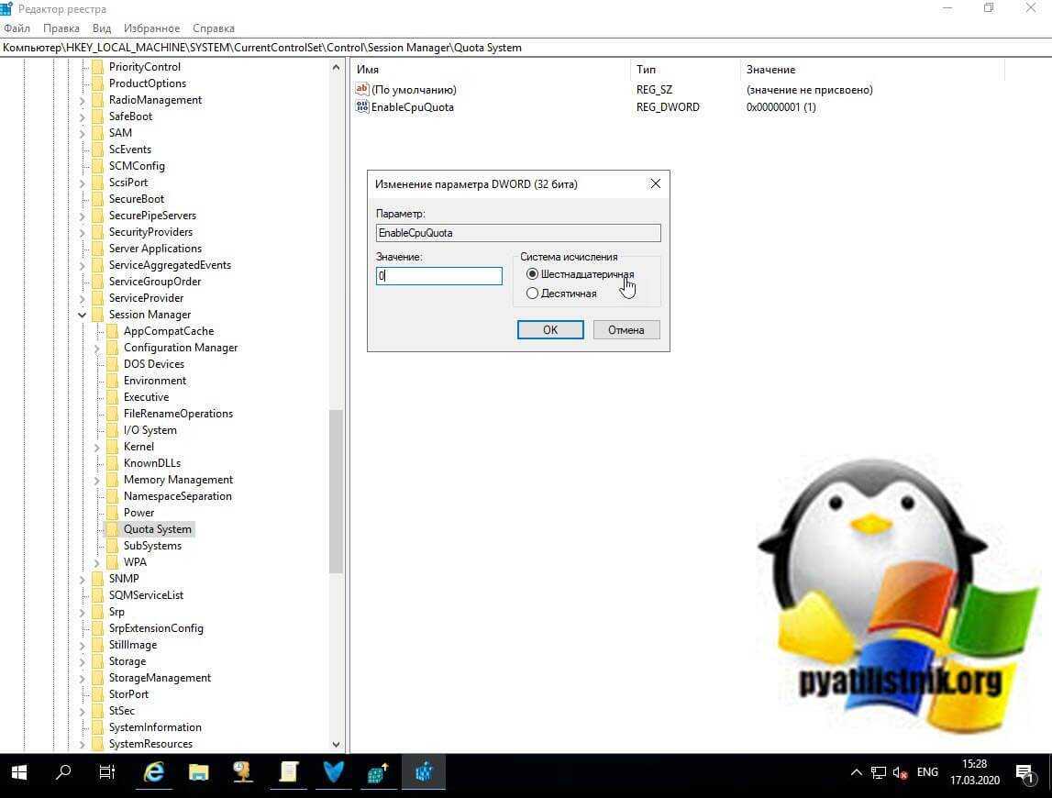The height and width of the screenshot is (798, 1052).
Task: Open the Справка menu
Action: point(214,28)
